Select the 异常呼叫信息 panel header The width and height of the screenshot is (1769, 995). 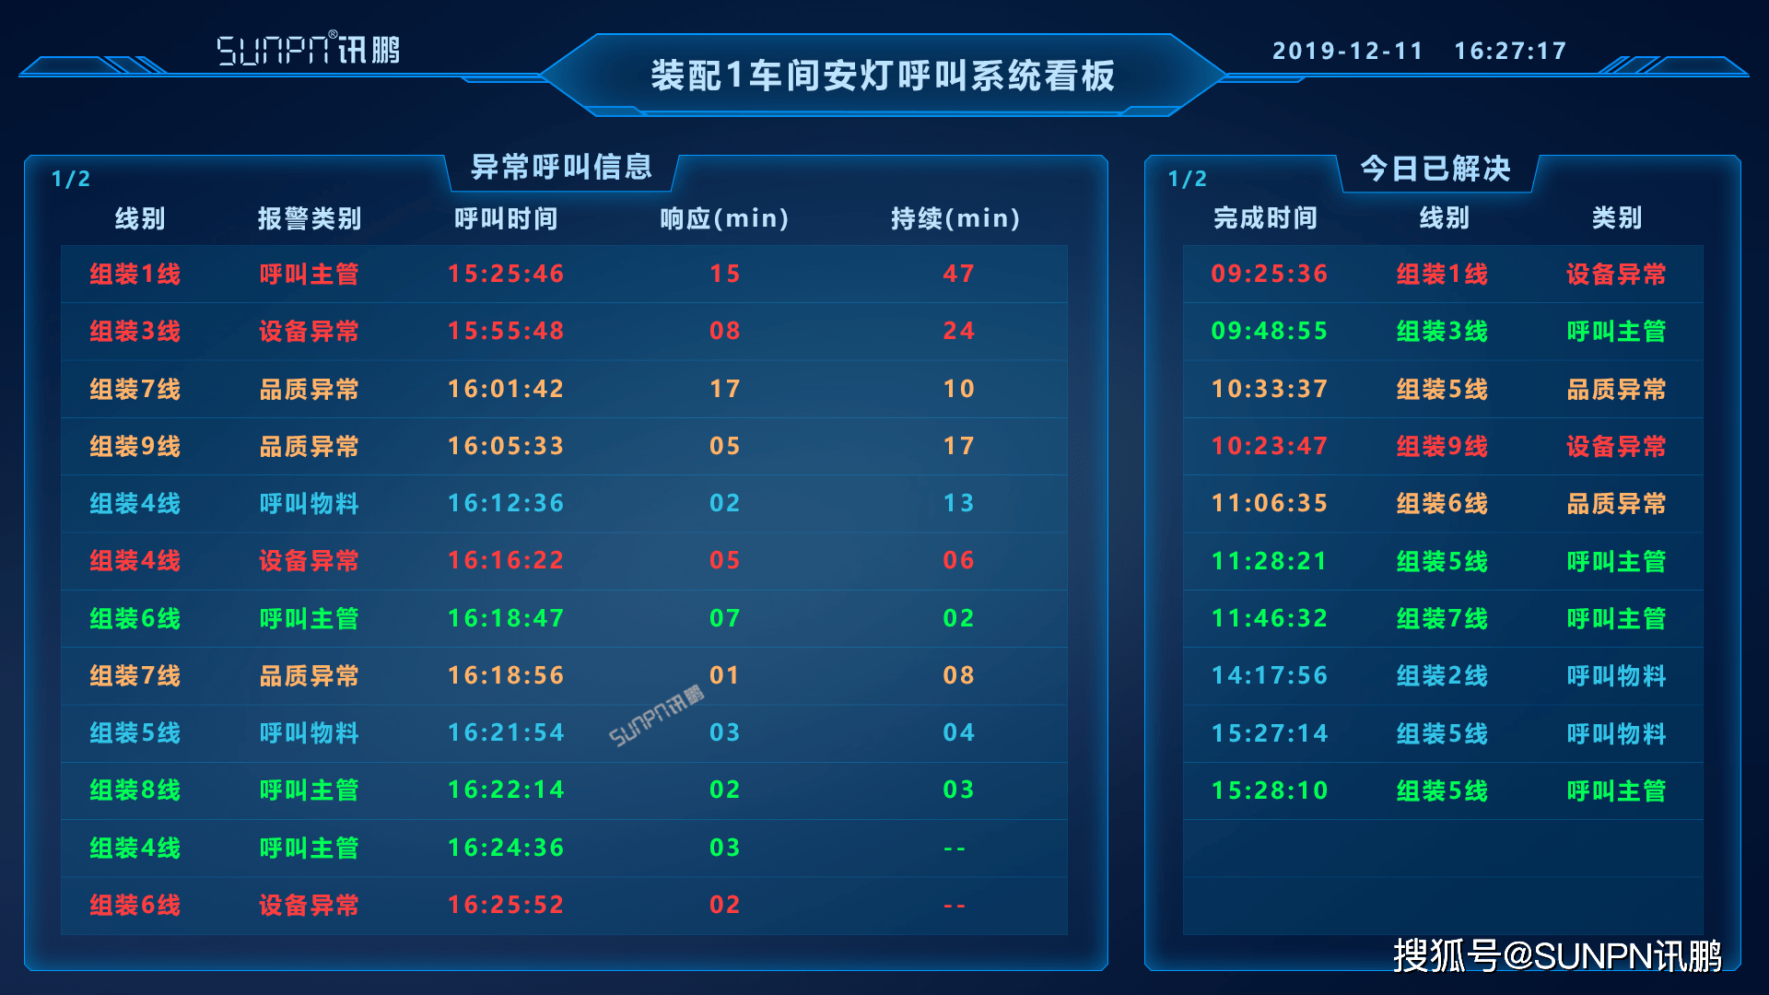[562, 167]
